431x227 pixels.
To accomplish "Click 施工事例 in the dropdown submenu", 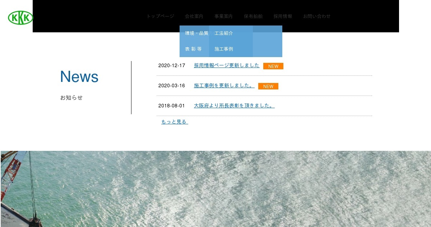I will [224, 49].
